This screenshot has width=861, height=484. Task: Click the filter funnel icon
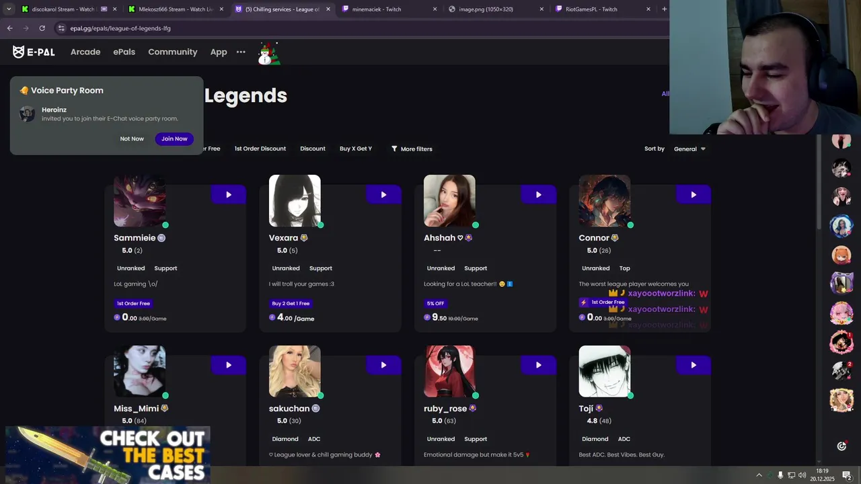pyautogui.click(x=394, y=149)
